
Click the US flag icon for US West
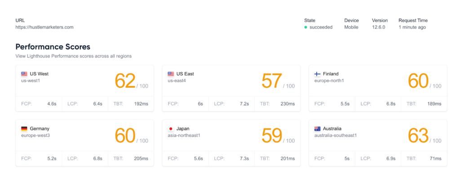point(24,74)
